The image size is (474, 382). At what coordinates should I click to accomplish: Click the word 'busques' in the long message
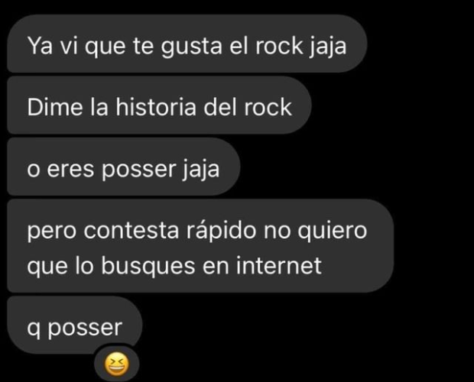tap(148, 267)
